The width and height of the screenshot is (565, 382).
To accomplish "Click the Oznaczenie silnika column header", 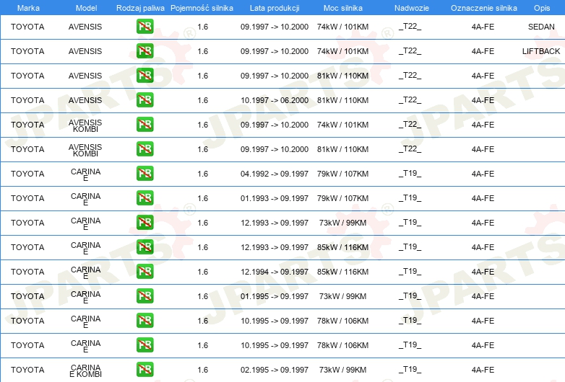I will tap(484, 8).
